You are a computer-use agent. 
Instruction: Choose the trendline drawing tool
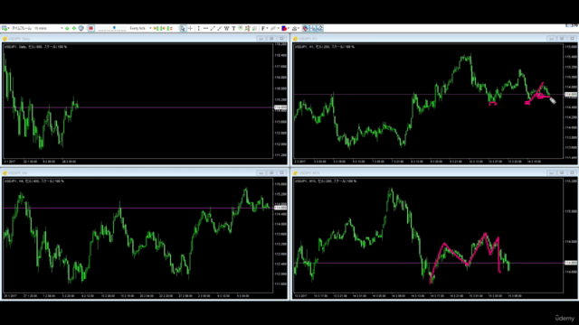[213, 28]
